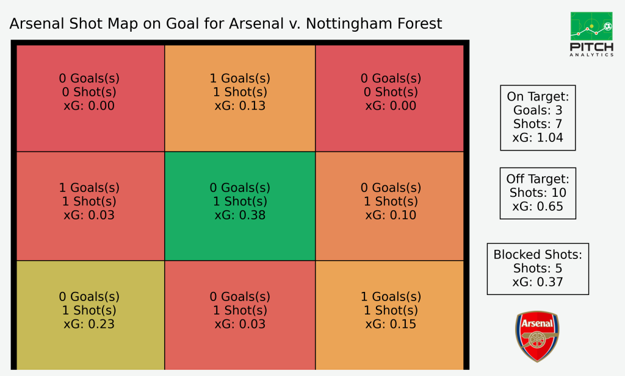The image size is (625, 376).
Task: Click the On Target xG value 1.04
Action: pos(538,138)
